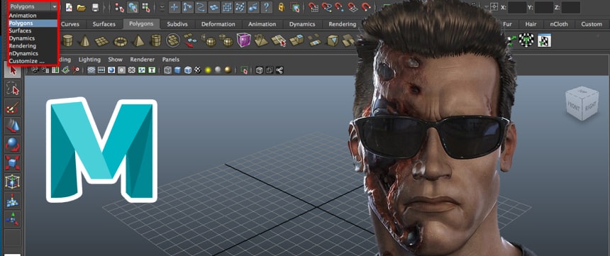Open the Dynamics shelf tab
Screen dimensions: 610x256
coord(302,24)
